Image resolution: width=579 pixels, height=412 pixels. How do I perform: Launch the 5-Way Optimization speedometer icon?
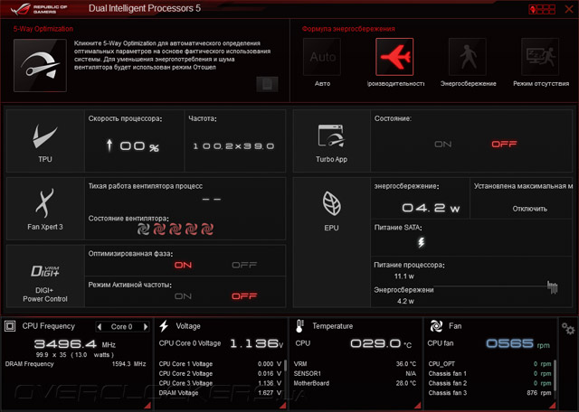pos(40,65)
